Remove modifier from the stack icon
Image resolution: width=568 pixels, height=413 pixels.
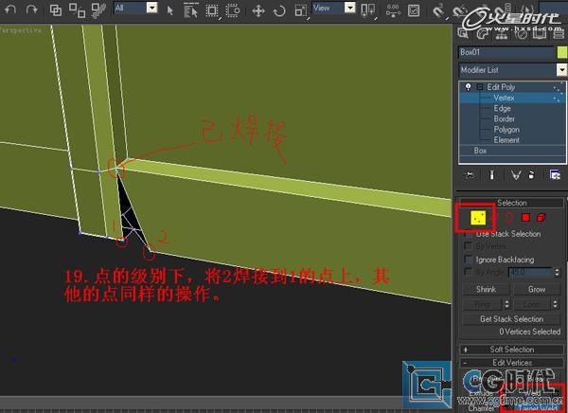531,176
